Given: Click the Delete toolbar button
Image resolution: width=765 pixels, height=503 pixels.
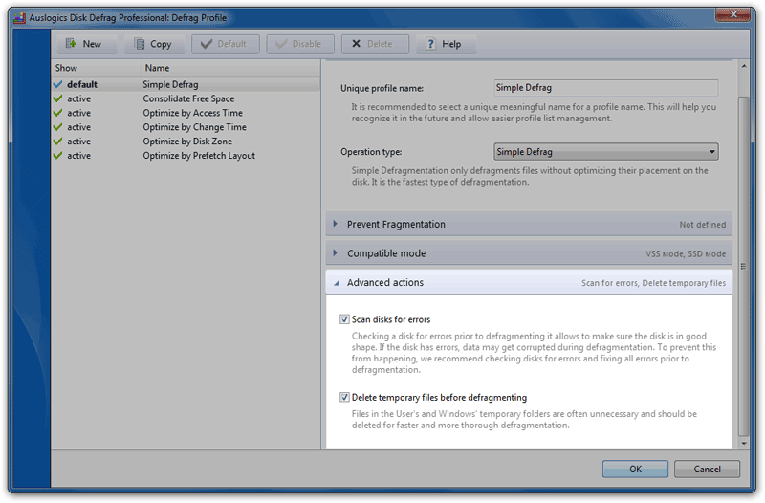Looking at the screenshot, I should tap(375, 44).
